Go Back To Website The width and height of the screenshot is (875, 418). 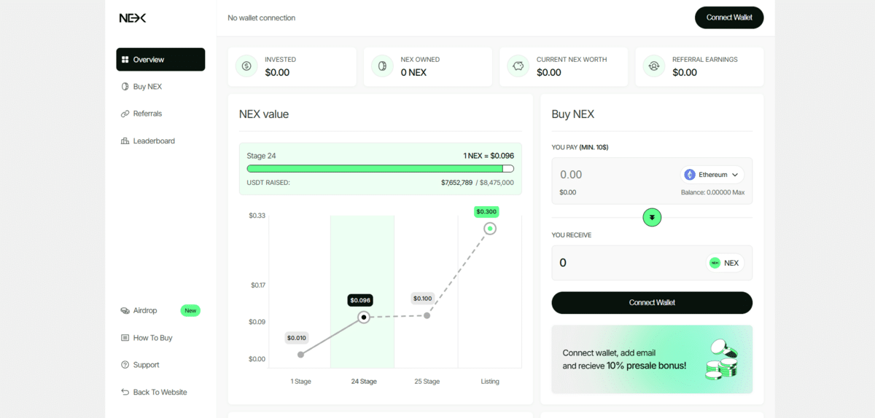160,392
